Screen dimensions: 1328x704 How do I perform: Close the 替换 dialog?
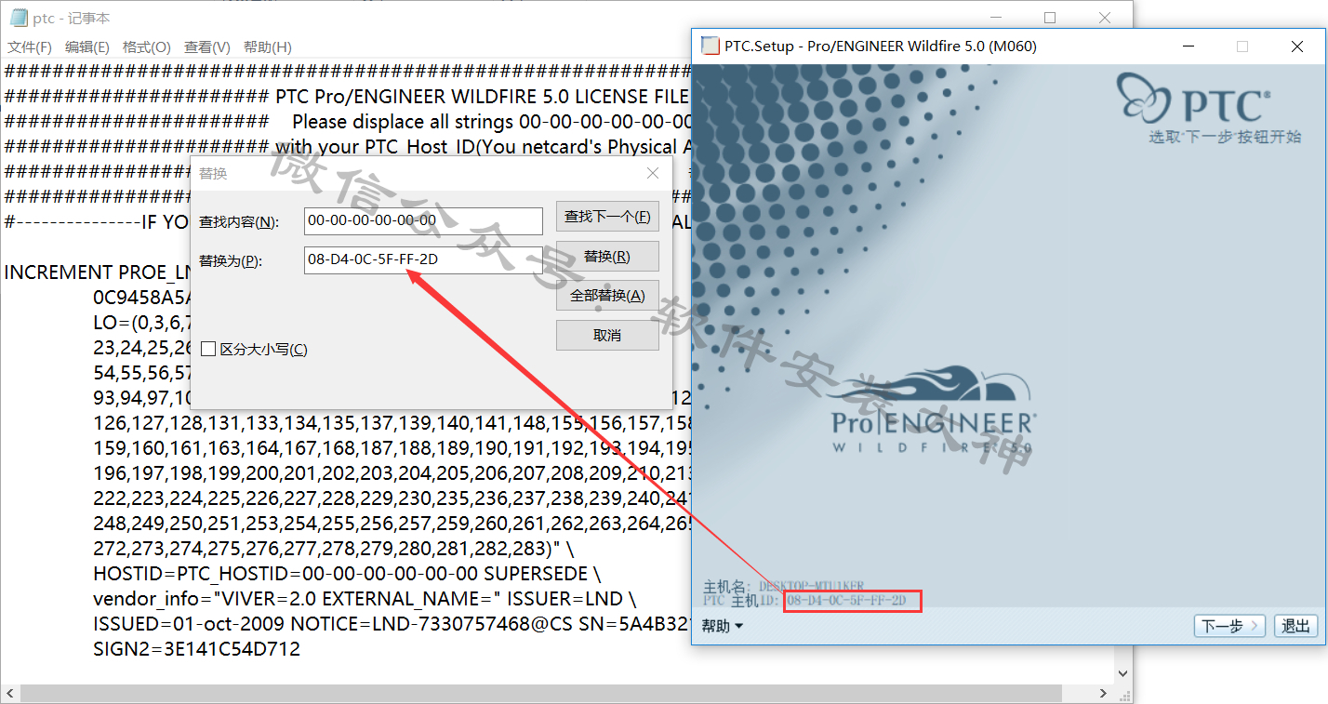tap(653, 173)
